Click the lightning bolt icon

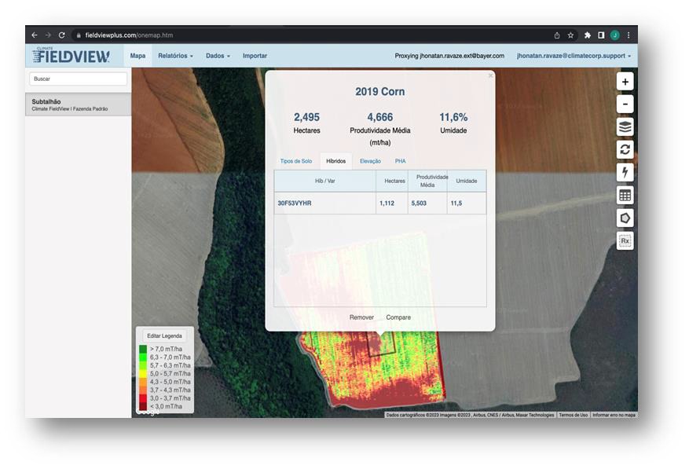point(625,172)
